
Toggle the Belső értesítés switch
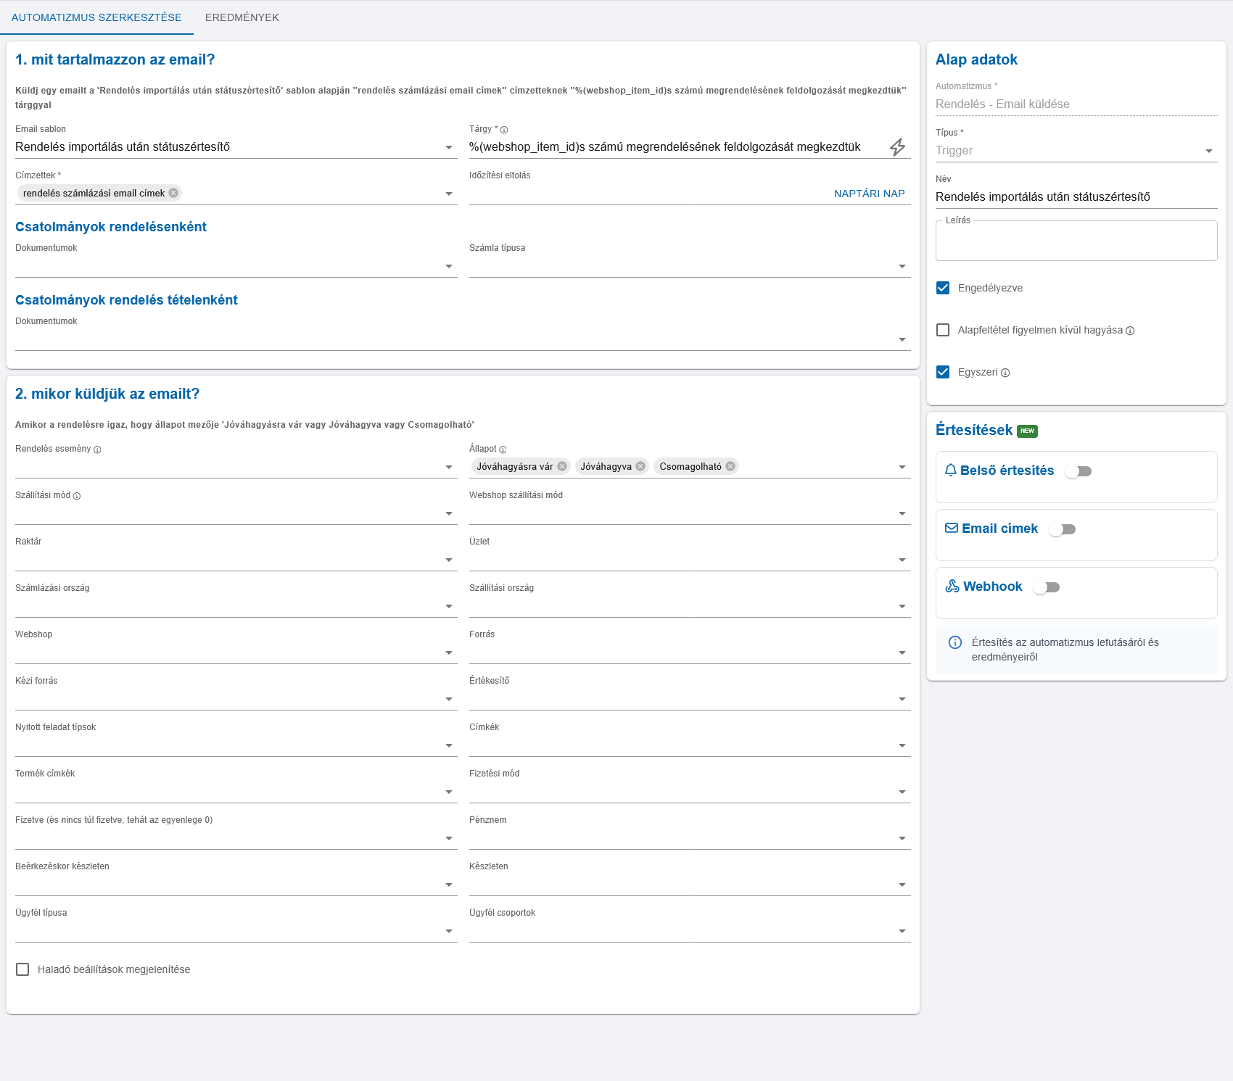point(1078,471)
